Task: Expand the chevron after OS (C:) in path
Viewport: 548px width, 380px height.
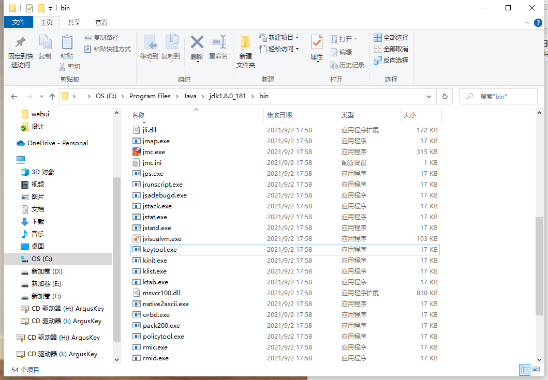Action: point(123,96)
